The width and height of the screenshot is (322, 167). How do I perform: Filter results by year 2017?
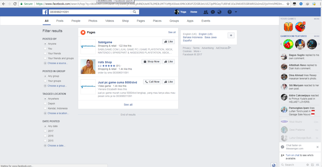coord(45,131)
